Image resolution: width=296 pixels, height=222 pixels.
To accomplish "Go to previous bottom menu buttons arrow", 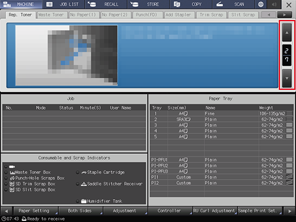I will click(6, 211).
